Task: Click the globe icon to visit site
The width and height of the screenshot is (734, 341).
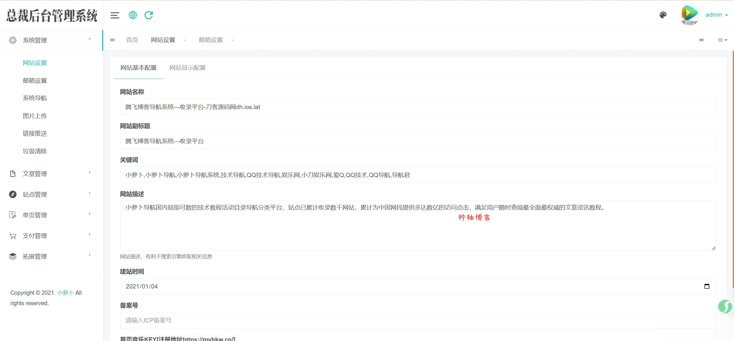Action: (x=133, y=15)
